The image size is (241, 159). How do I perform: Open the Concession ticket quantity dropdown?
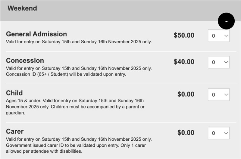(219, 62)
